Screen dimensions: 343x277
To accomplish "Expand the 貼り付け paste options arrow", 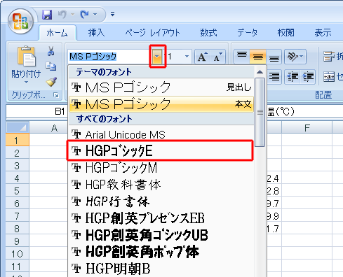I will [x=26, y=82].
